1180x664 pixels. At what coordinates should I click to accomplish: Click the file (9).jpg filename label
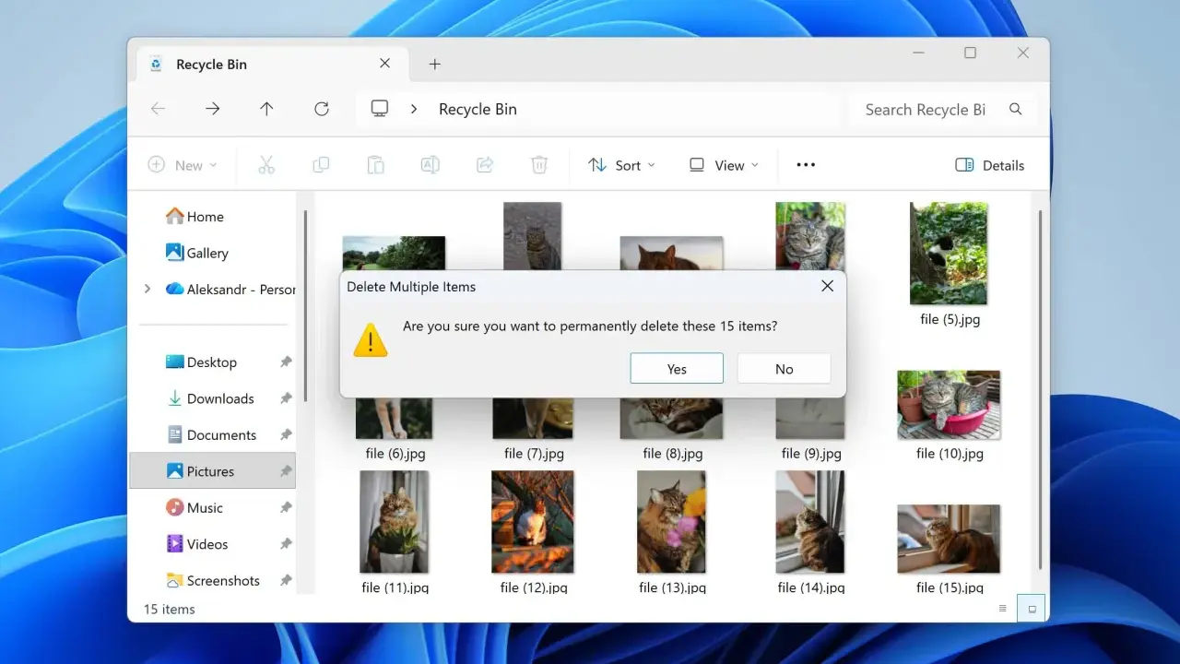pyautogui.click(x=811, y=454)
